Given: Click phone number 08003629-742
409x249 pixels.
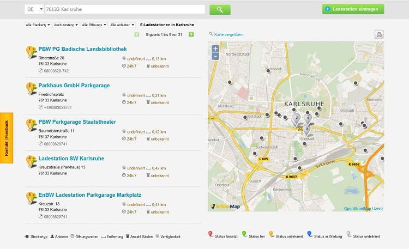Looking at the screenshot, I should point(56,71).
